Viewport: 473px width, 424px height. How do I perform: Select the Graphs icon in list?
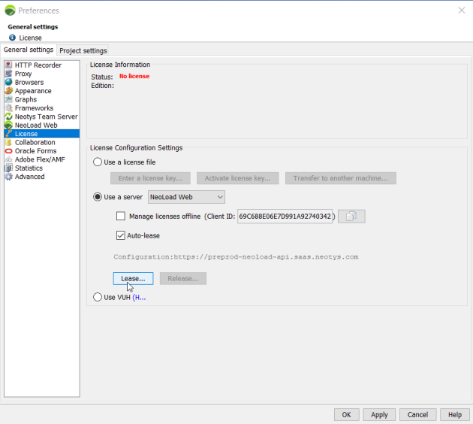click(9, 99)
